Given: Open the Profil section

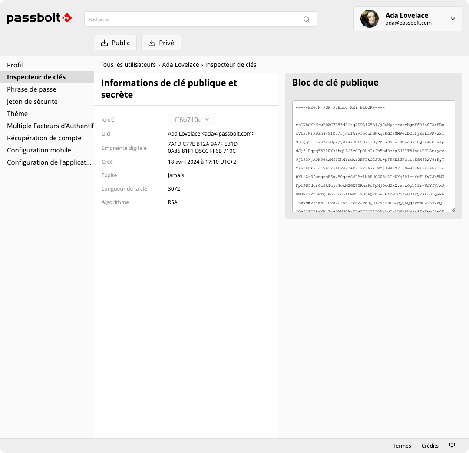Looking at the screenshot, I should pyautogui.click(x=15, y=65).
